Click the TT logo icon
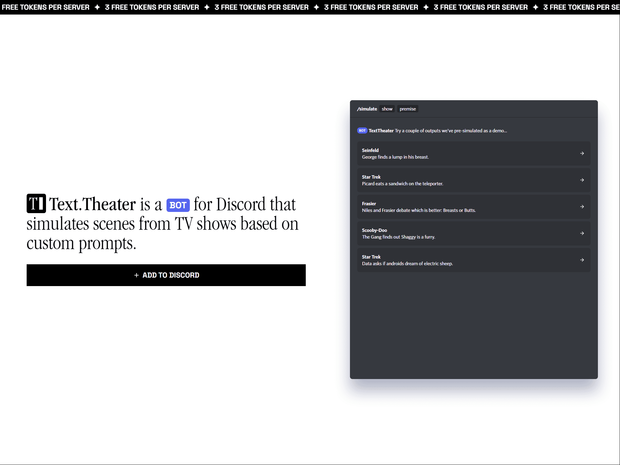 (x=36, y=203)
